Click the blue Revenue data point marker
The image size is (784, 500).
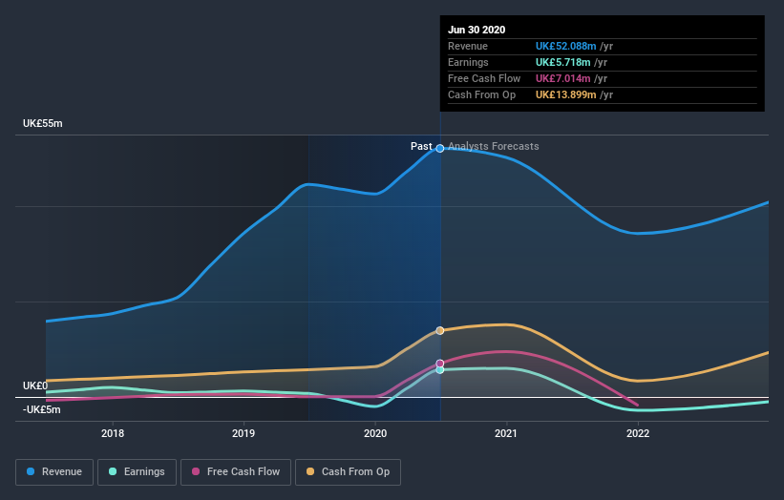(x=440, y=148)
